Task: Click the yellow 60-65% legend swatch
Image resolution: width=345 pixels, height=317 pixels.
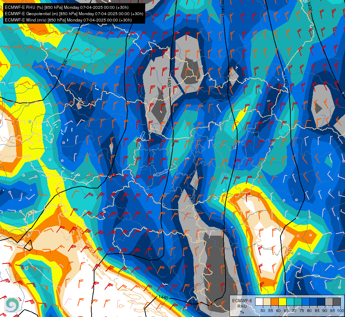Action: click(282, 302)
